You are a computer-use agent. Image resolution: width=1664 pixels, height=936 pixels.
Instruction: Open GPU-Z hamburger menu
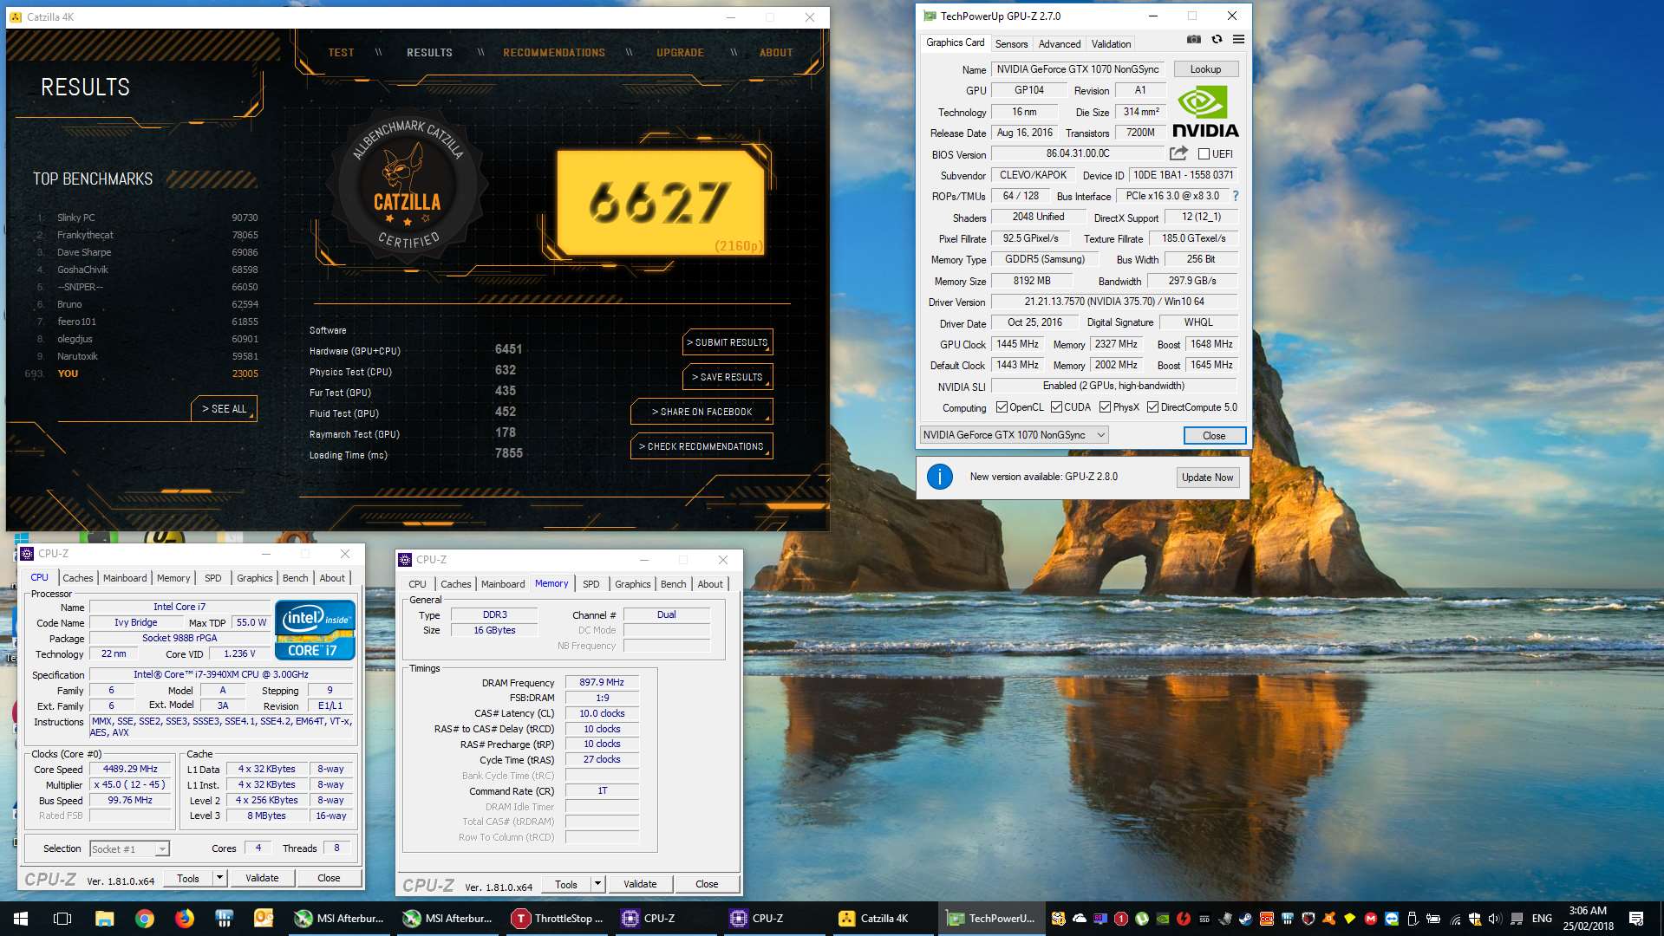1238,40
